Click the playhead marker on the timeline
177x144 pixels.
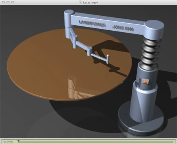tap(18, 141)
